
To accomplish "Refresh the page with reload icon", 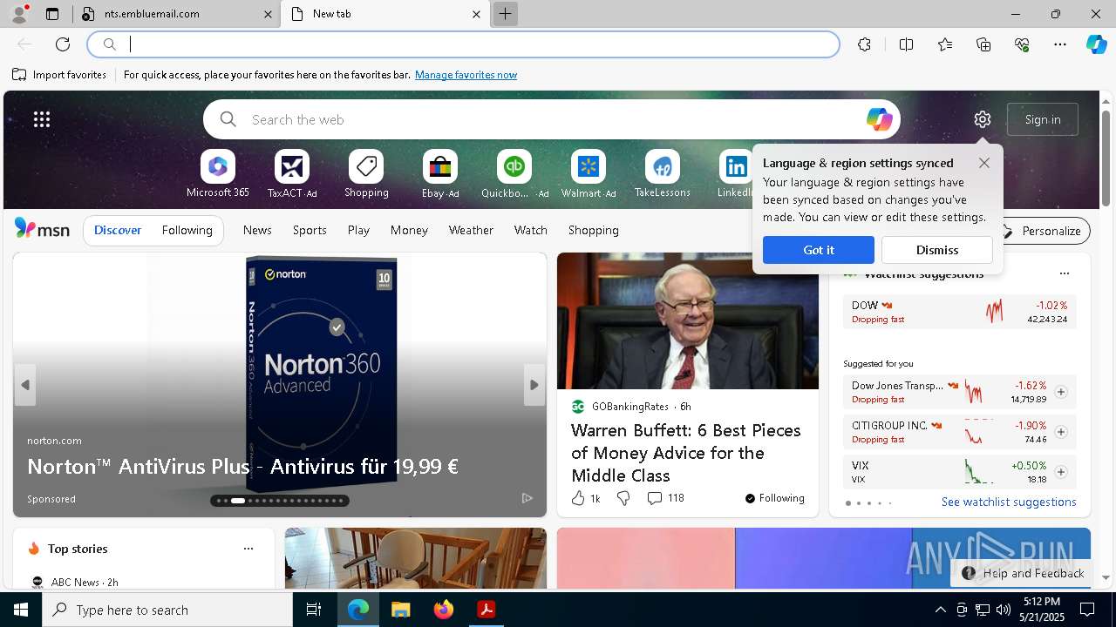I will [x=63, y=44].
